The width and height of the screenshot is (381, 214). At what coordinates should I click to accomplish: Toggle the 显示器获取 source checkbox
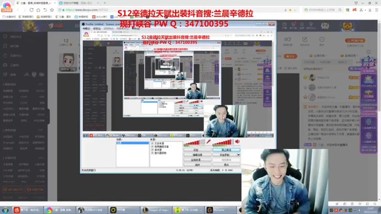(x=152, y=153)
